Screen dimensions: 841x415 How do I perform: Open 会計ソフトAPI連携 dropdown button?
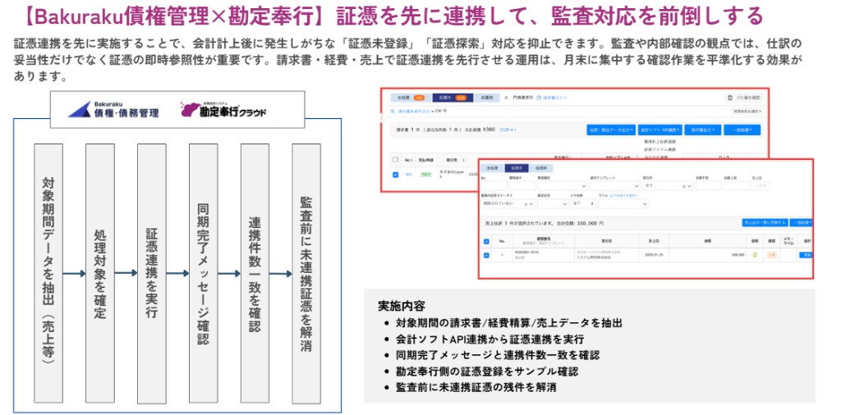(x=659, y=130)
